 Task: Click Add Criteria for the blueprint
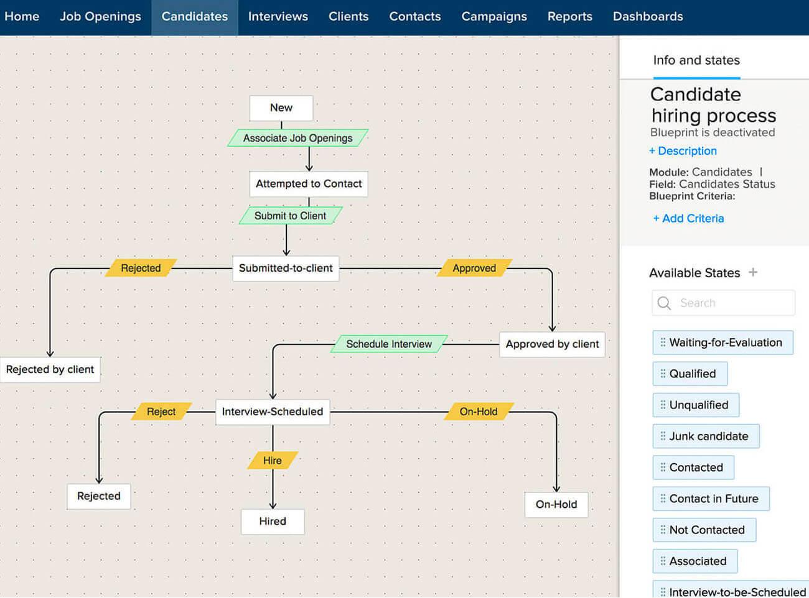688,218
